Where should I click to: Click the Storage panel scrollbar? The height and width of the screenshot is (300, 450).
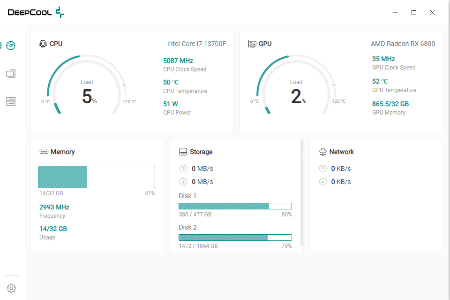301,193
